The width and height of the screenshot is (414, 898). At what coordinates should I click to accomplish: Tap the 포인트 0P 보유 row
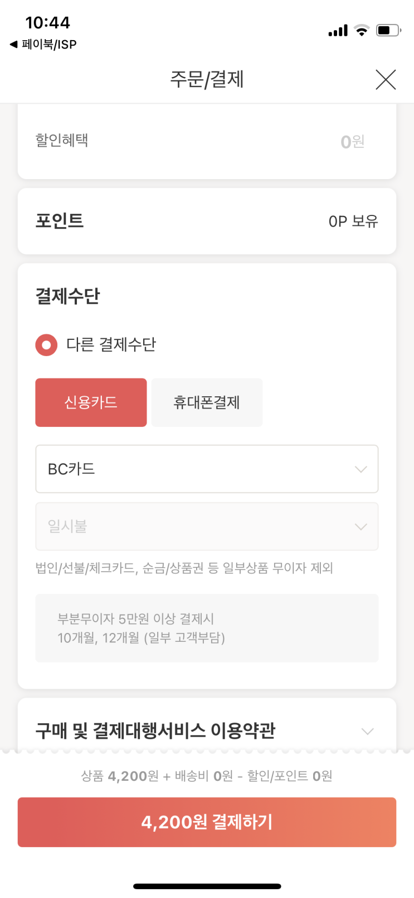207,221
